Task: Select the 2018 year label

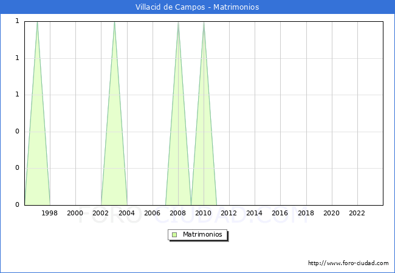Action: pyautogui.click(x=306, y=213)
